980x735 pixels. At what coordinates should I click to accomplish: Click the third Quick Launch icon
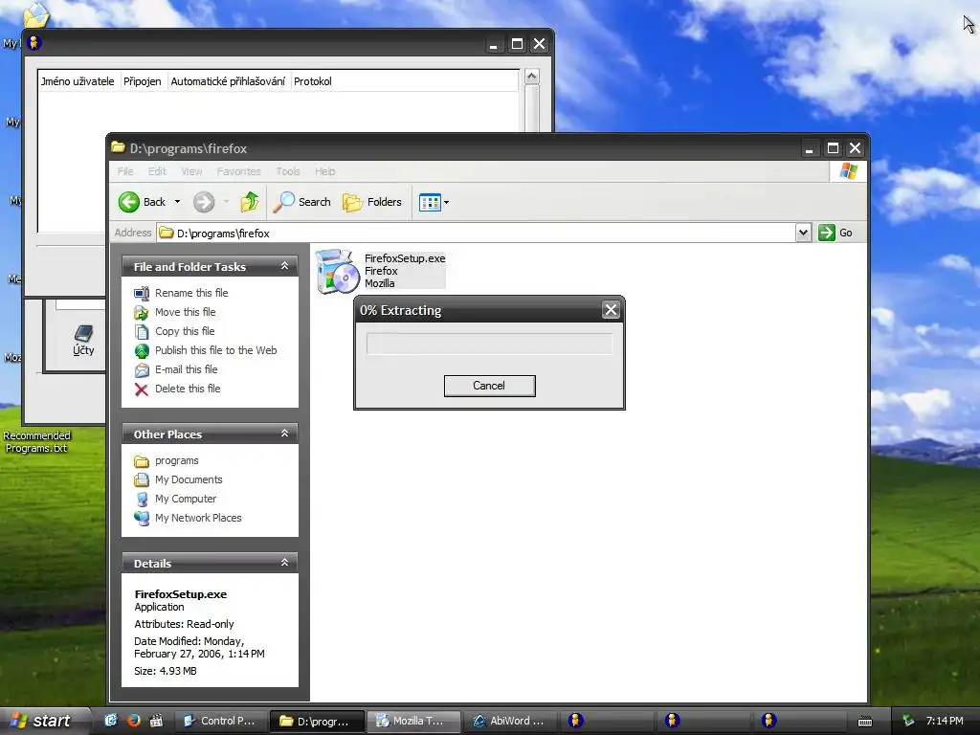tap(156, 721)
